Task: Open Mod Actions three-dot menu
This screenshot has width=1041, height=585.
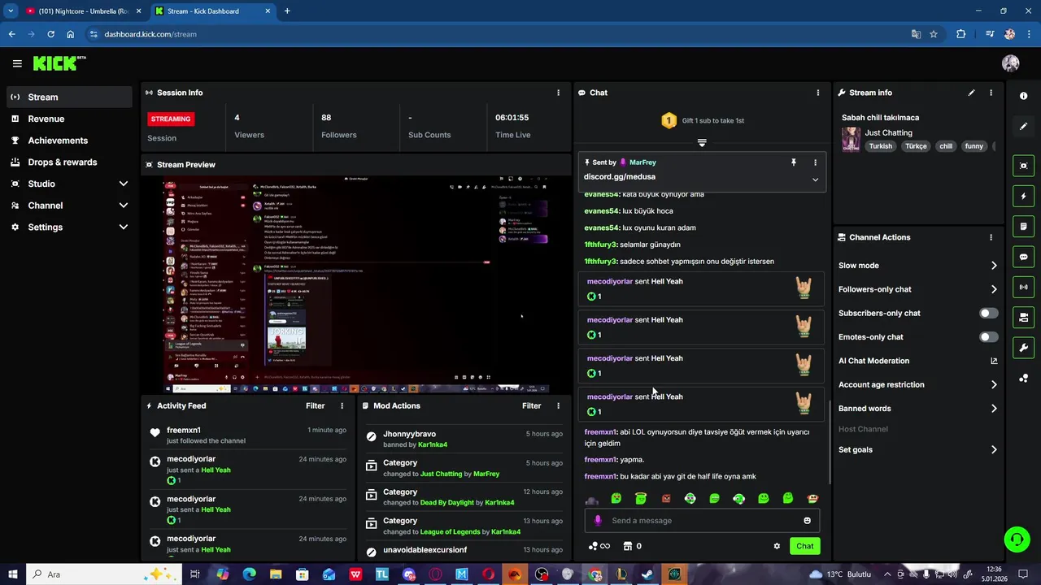Action: tap(558, 405)
